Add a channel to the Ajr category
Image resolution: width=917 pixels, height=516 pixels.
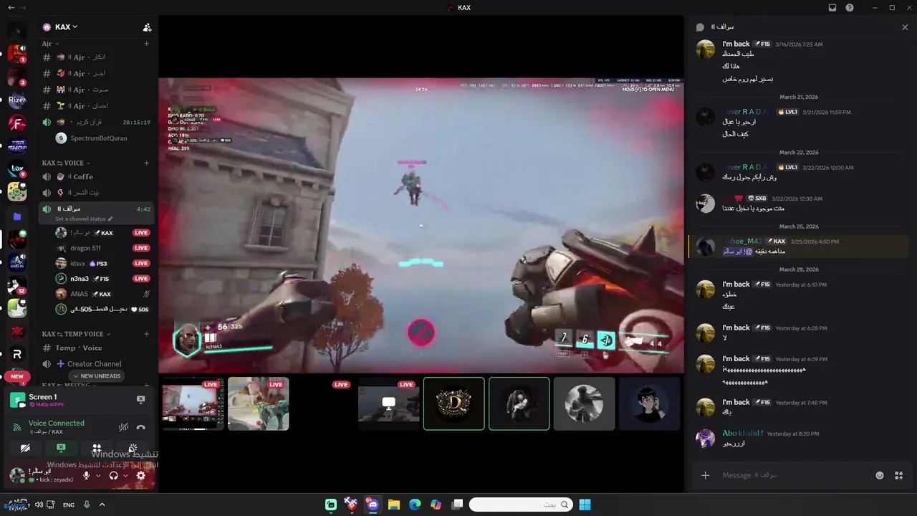147,44
